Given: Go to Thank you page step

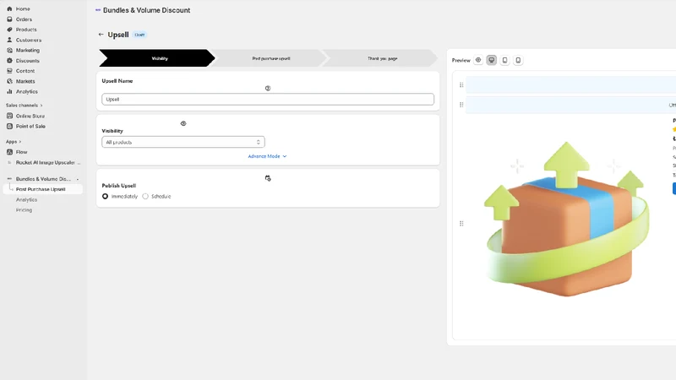Looking at the screenshot, I should coord(382,58).
